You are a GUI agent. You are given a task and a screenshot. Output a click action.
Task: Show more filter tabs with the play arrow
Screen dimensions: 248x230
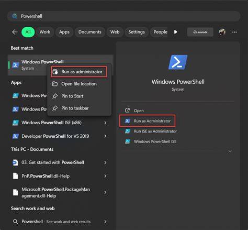[176, 32]
